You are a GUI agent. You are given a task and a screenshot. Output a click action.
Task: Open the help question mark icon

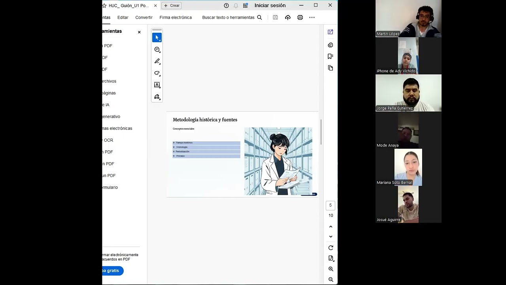click(x=226, y=6)
